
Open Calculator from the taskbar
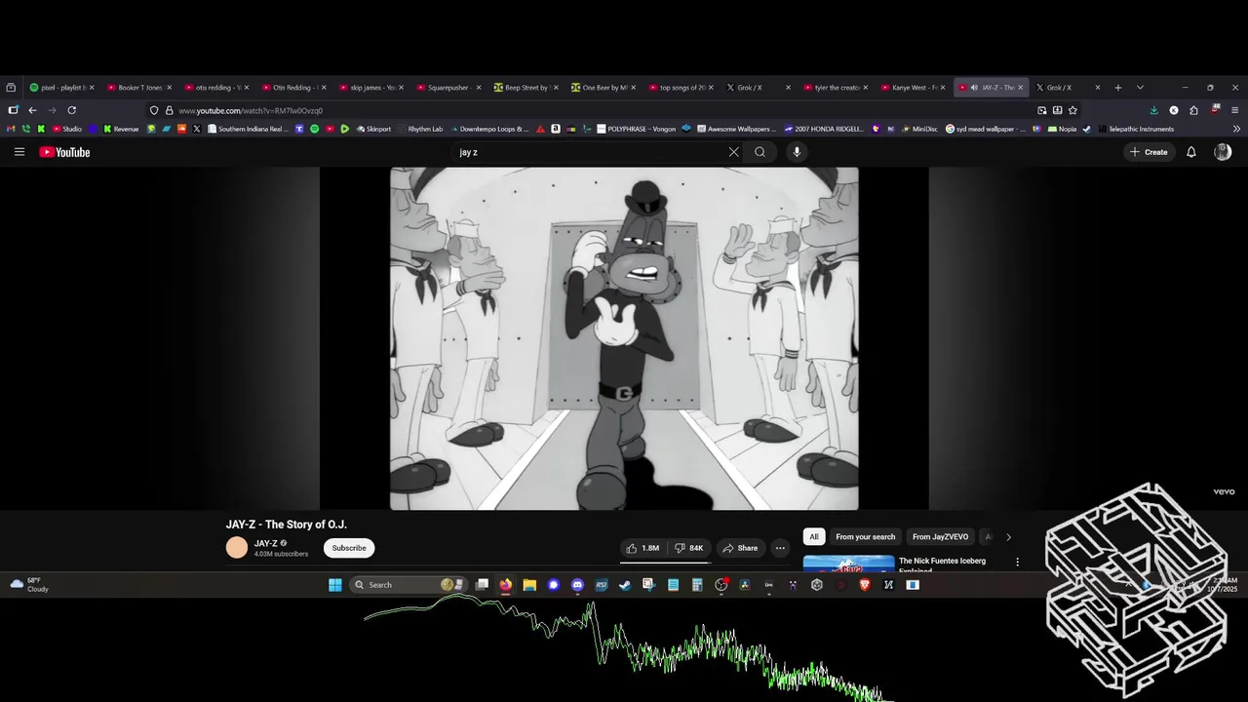697,585
